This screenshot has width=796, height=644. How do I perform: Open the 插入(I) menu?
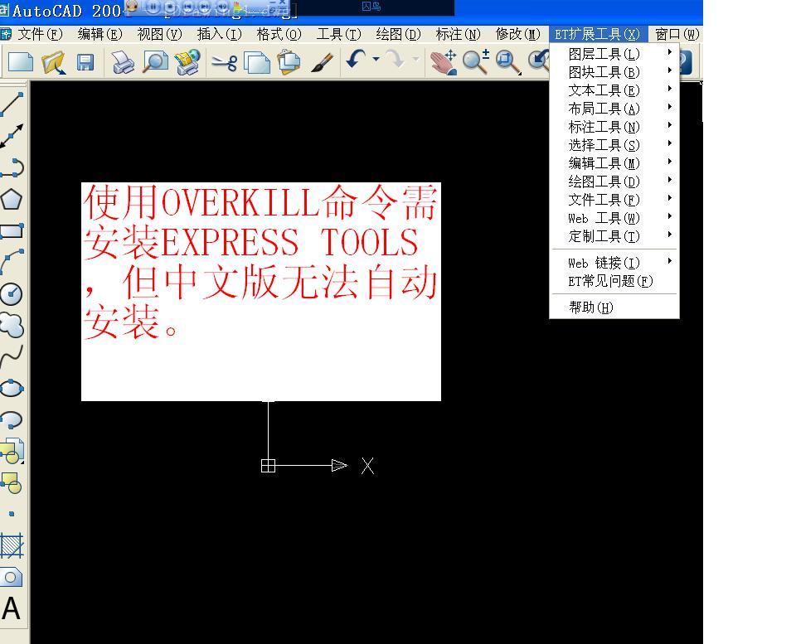pyautogui.click(x=219, y=35)
